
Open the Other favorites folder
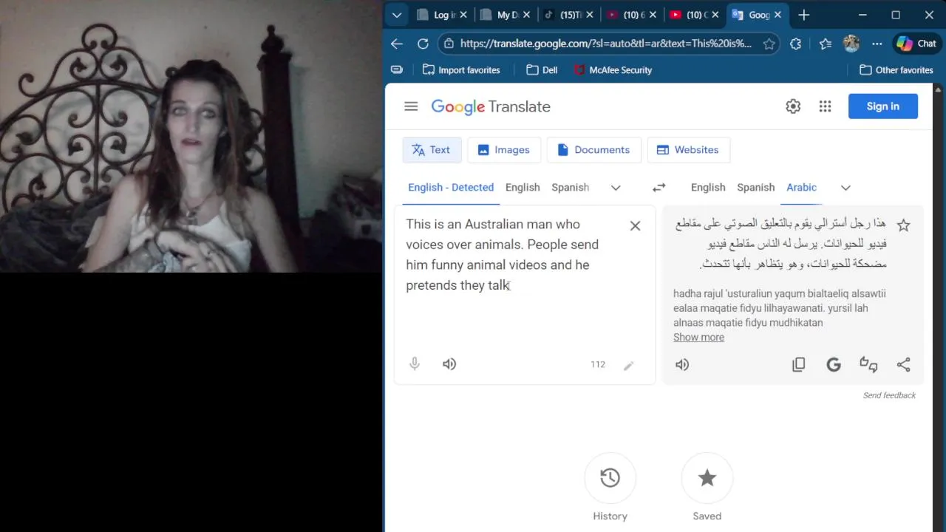[x=896, y=70]
